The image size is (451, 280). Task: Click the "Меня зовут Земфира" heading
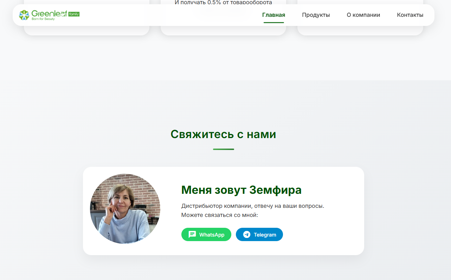241,190
